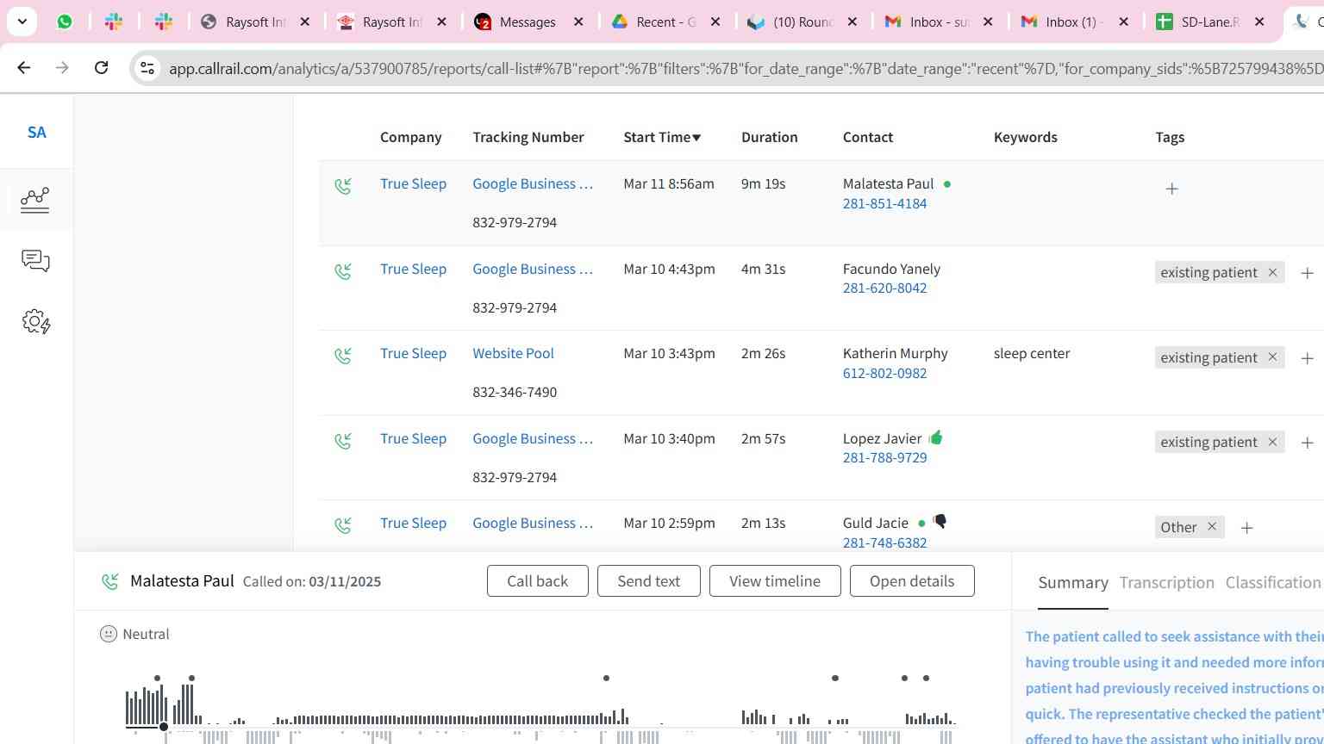The width and height of the screenshot is (1324, 744).
Task: Open the Summary tab
Action: [1073, 583]
